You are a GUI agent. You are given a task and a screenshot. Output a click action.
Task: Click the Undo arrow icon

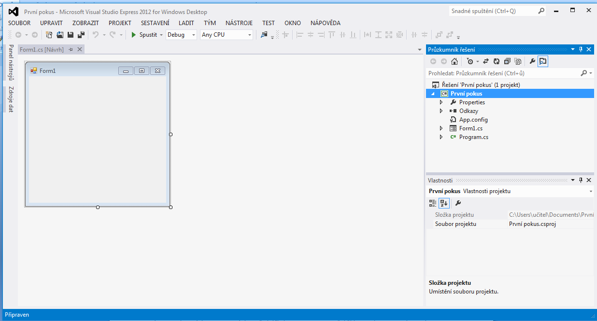[x=96, y=35]
